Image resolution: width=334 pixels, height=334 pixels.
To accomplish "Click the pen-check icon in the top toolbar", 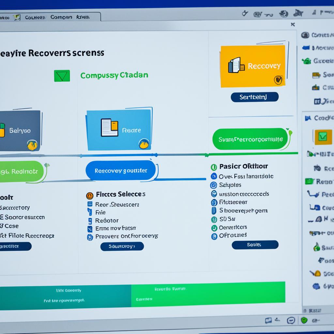I will point(245,13).
